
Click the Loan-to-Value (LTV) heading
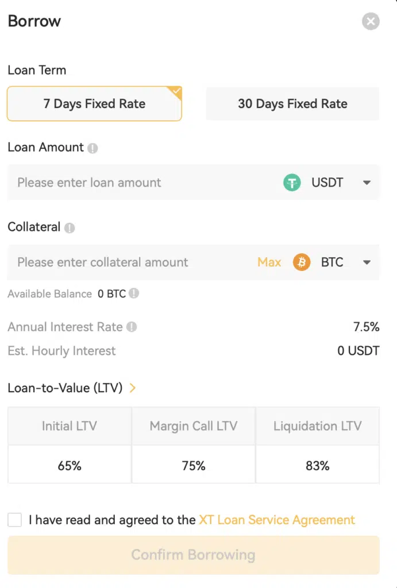(65, 388)
